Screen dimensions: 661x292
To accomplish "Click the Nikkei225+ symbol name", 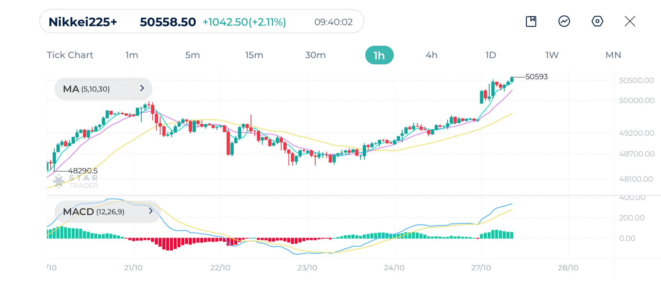I will (83, 22).
